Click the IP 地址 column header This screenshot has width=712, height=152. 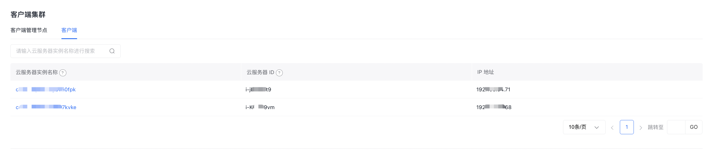(x=485, y=72)
